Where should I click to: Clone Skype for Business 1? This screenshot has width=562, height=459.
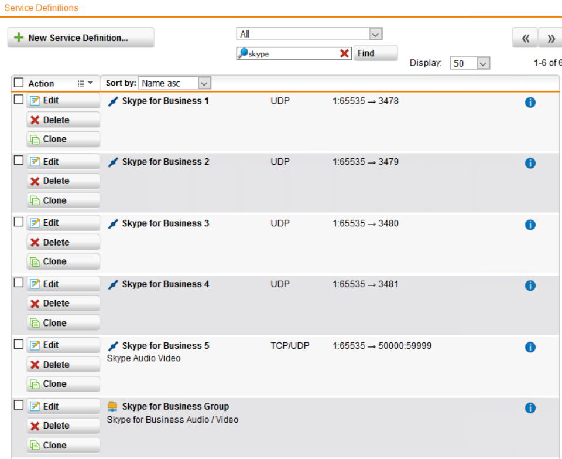point(63,140)
